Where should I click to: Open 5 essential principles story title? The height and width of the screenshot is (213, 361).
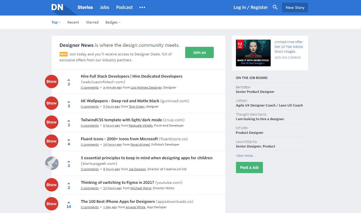tap(147, 158)
